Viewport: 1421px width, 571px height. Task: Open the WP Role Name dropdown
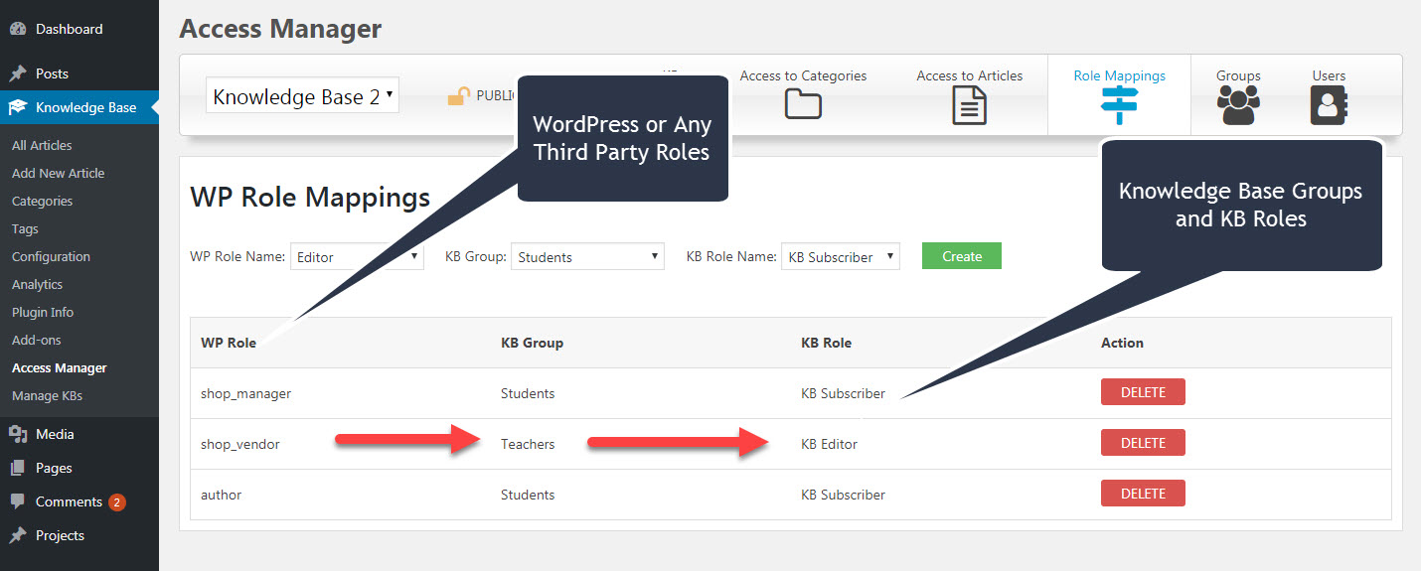click(357, 256)
